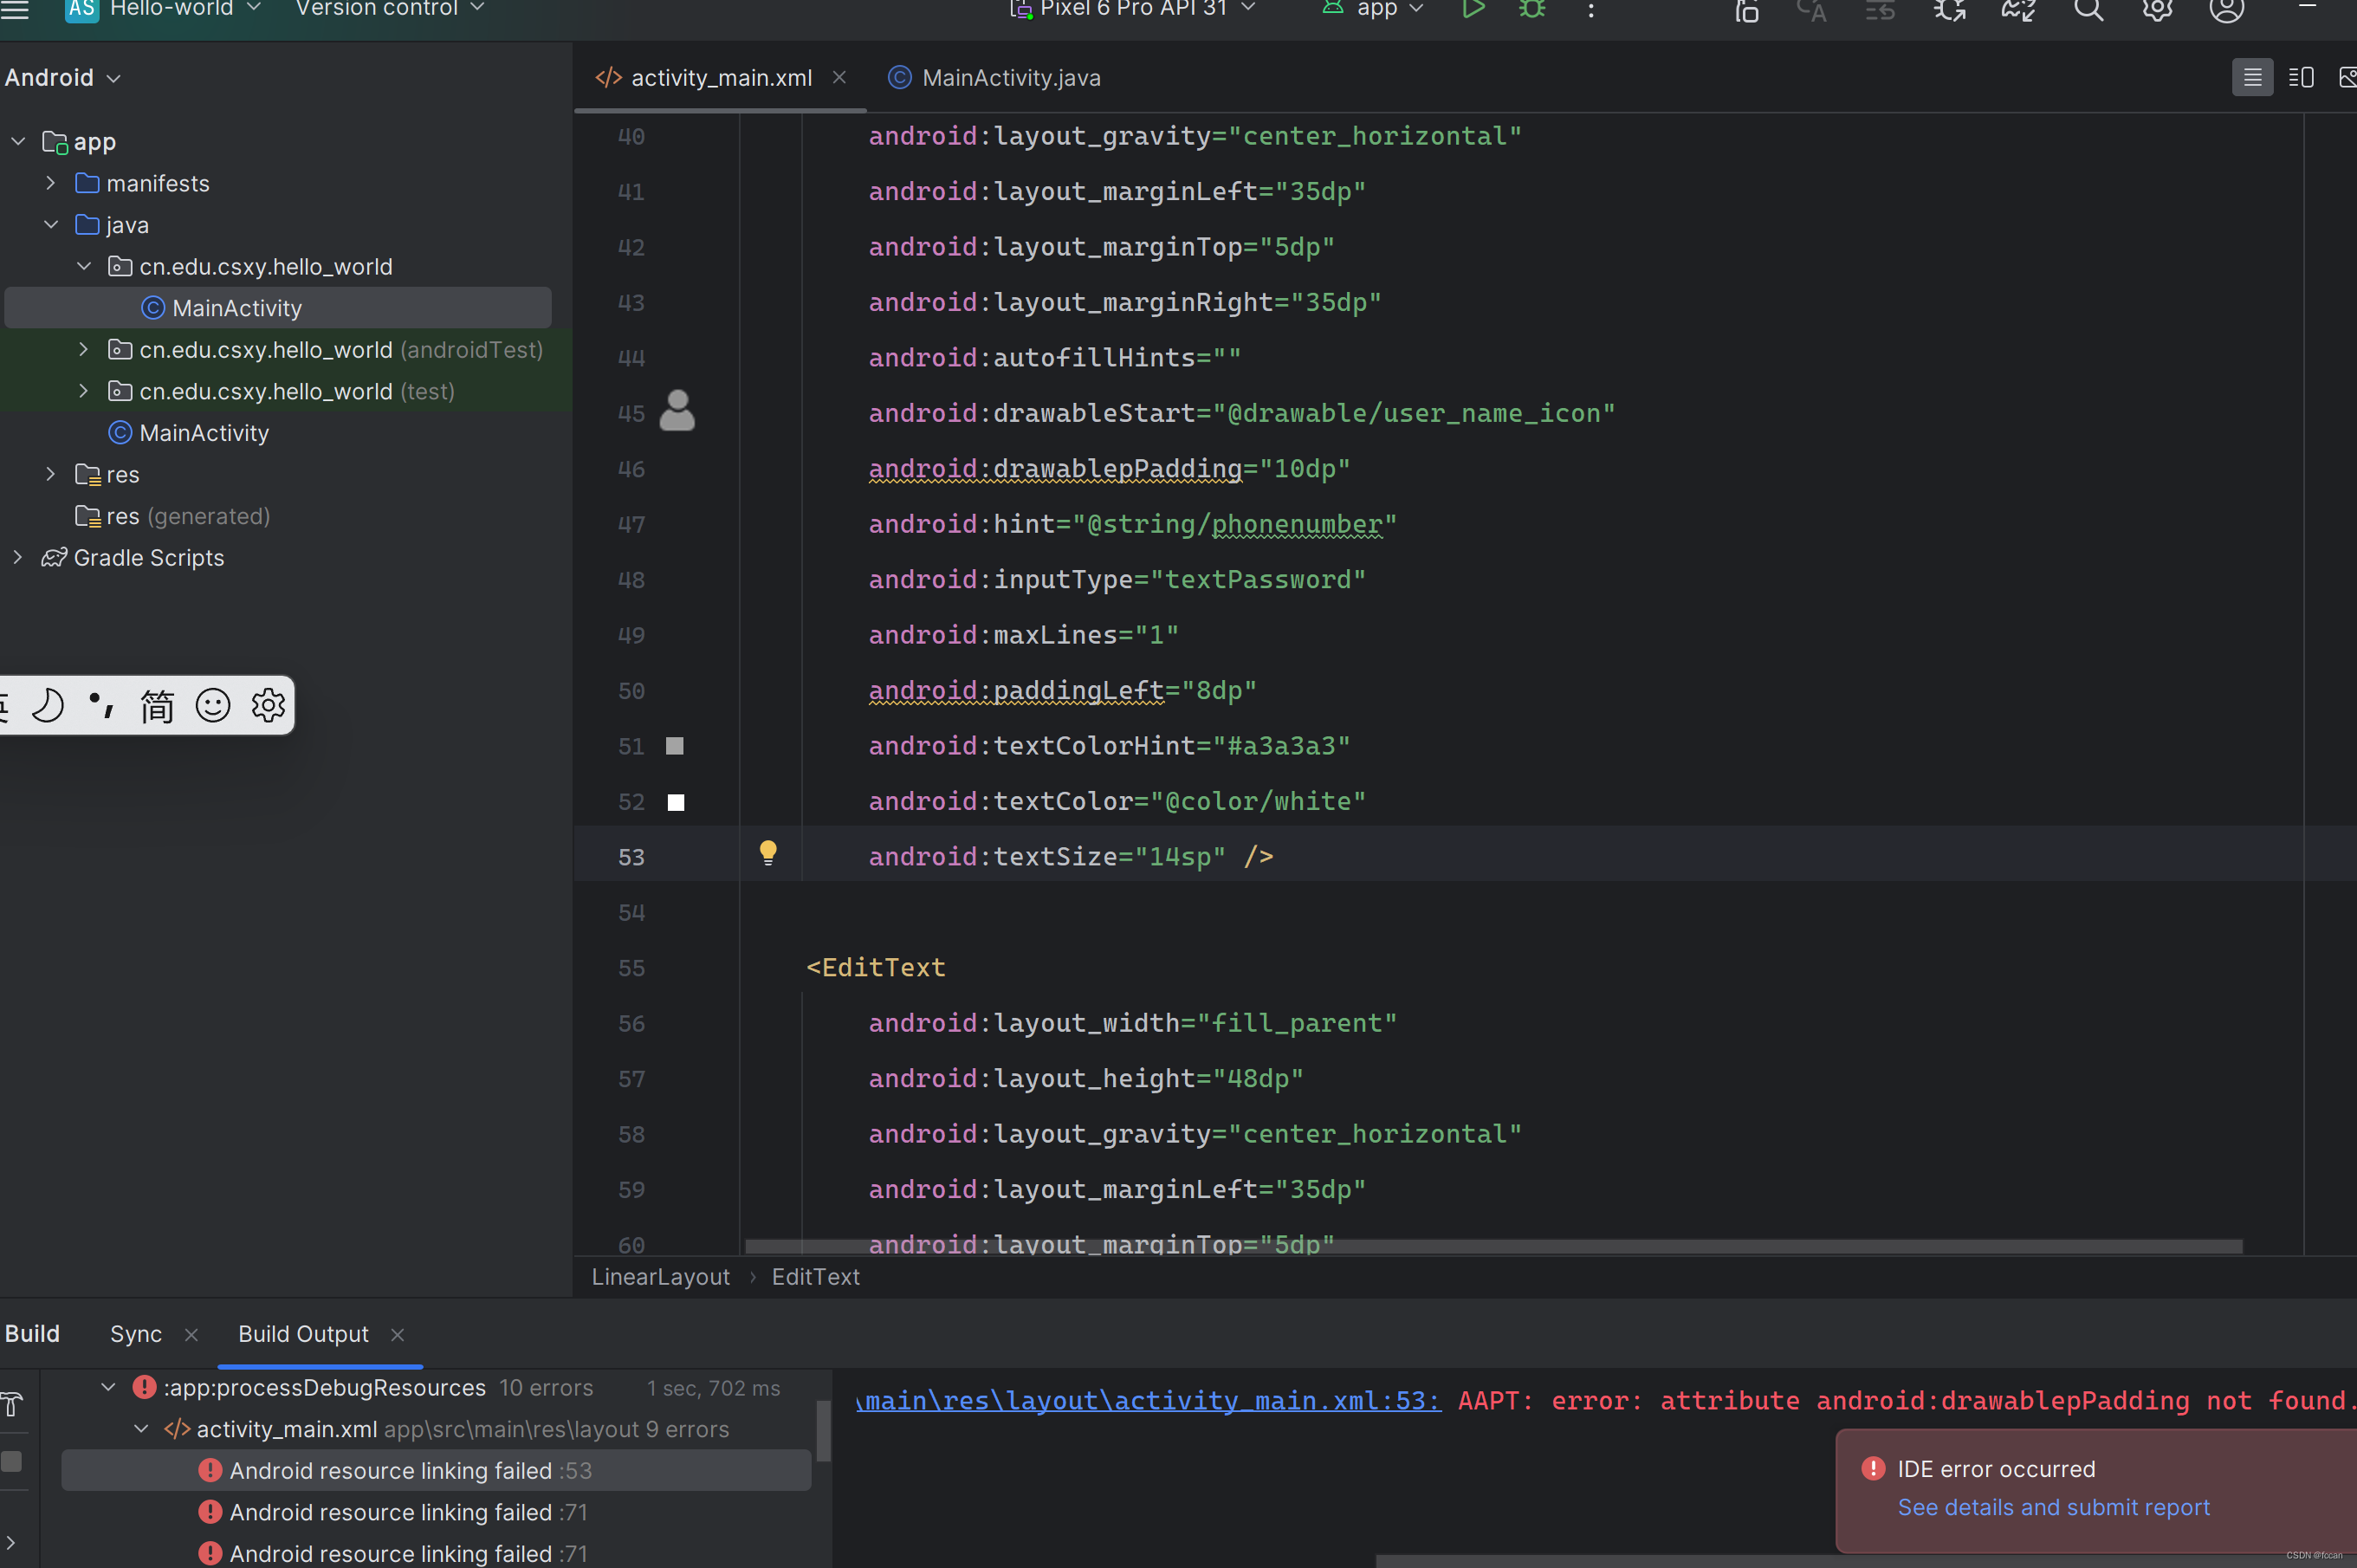2357x1568 pixels.
Task: Open the hamburger main menu icon
Action: pyautogui.click(x=15, y=10)
